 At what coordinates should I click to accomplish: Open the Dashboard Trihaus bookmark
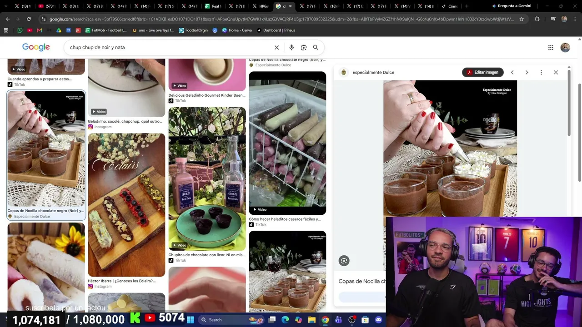pos(276,30)
